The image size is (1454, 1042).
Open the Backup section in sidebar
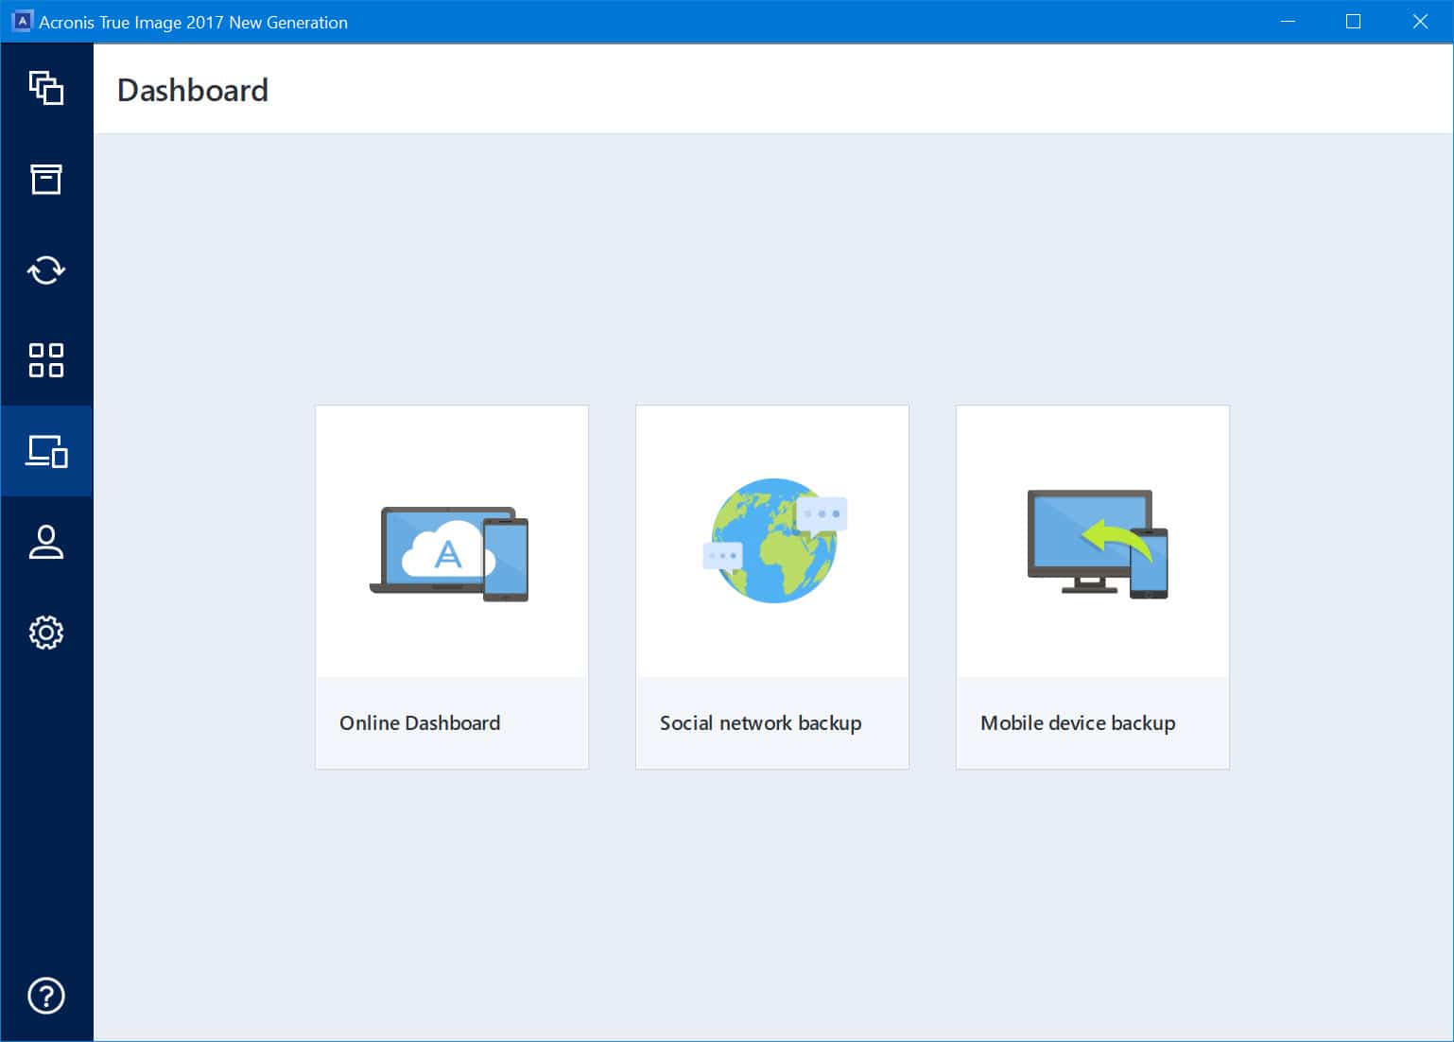[45, 88]
